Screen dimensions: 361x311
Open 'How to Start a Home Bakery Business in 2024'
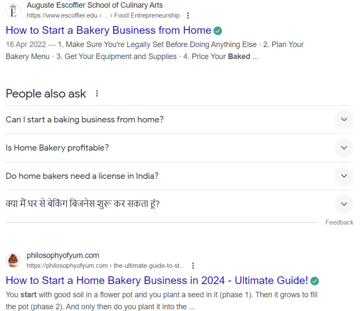pos(157,280)
